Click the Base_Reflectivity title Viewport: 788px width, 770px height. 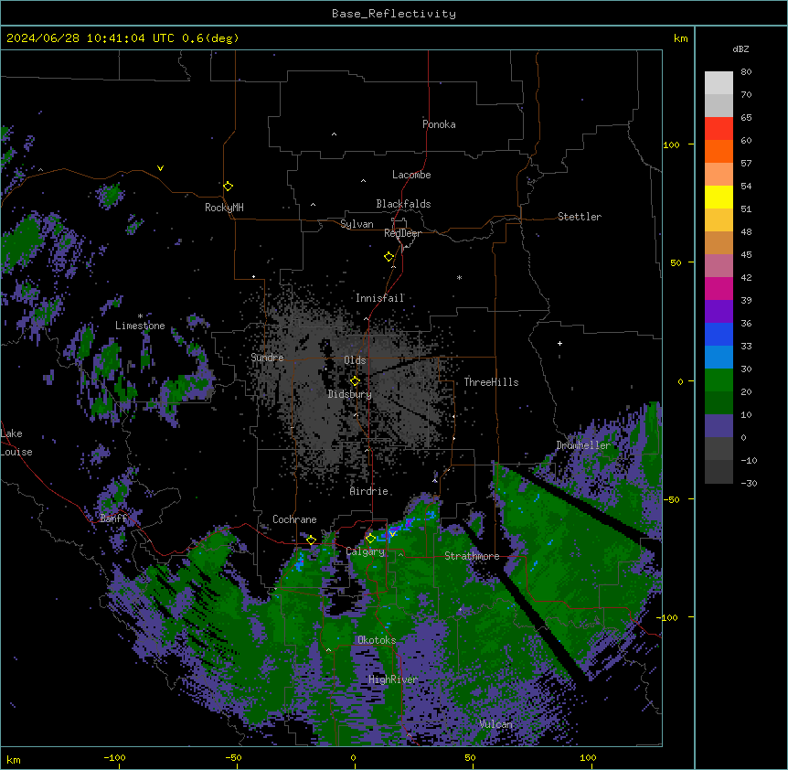point(394,14)
